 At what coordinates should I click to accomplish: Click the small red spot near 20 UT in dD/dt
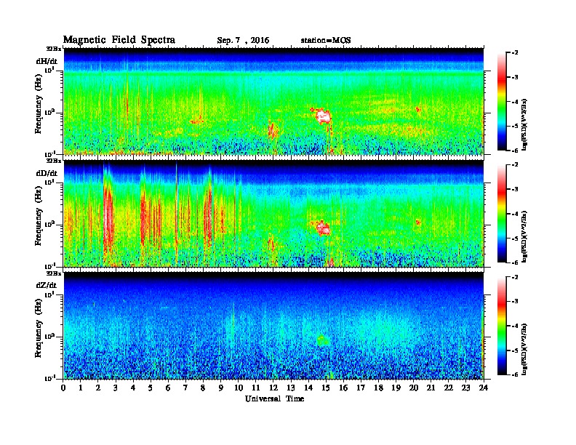click(x=417, y=222)
